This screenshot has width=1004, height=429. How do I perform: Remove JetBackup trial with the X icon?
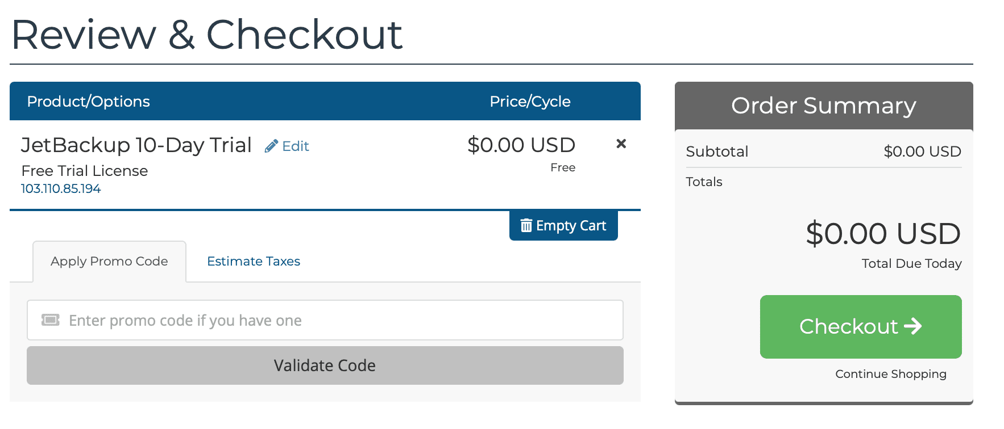pyautogui.click(x=621, y=144)
